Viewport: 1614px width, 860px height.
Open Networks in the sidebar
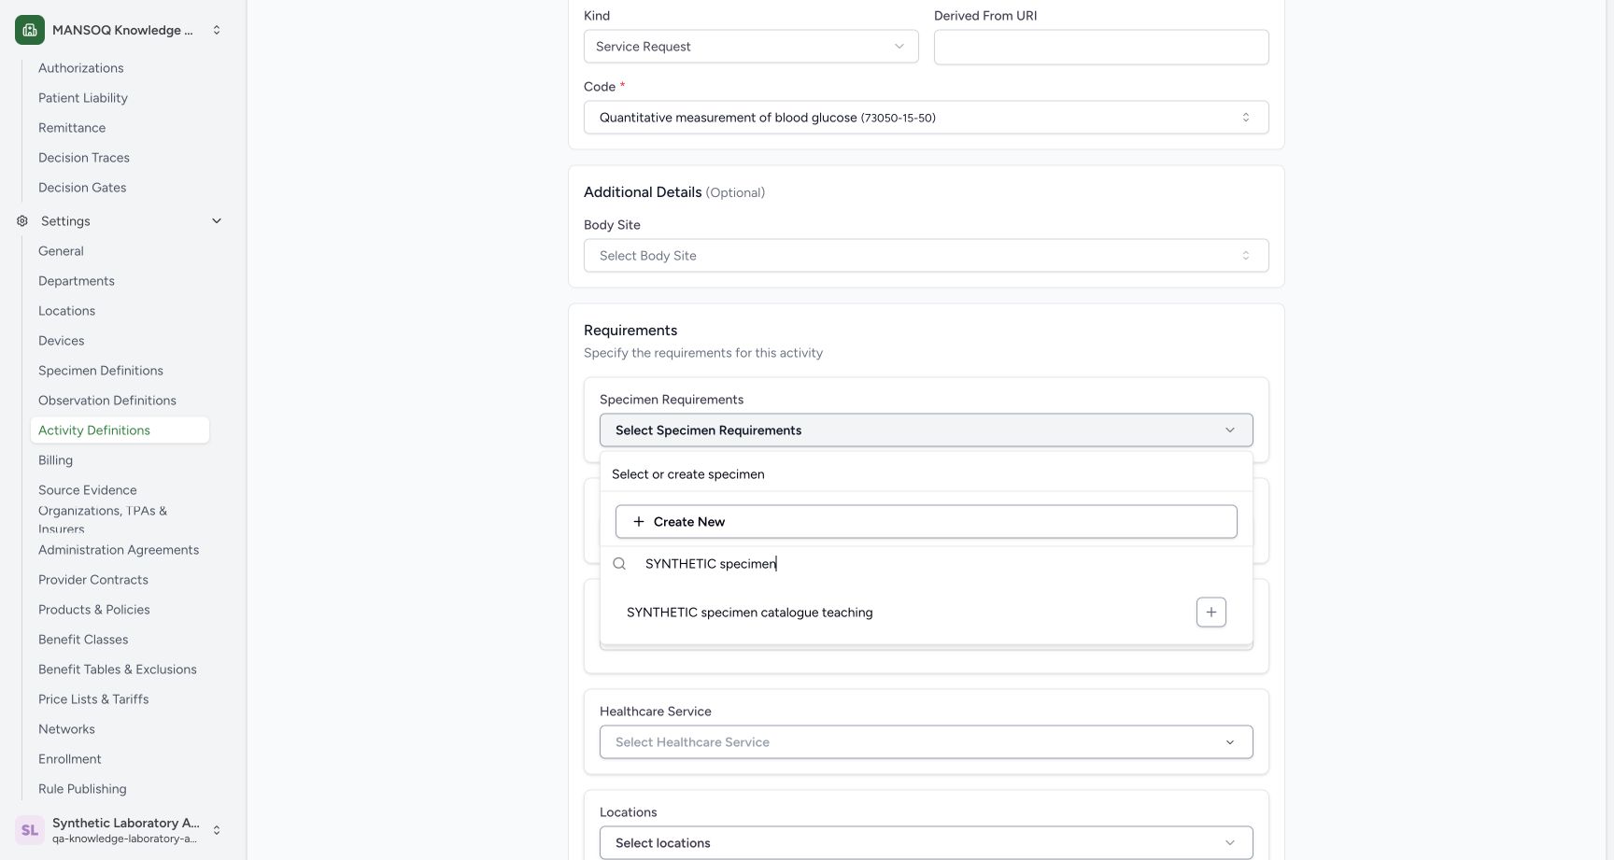66,729
